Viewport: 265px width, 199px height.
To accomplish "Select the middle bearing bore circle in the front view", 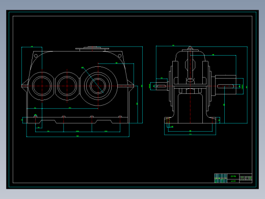I will coord(67,86).
